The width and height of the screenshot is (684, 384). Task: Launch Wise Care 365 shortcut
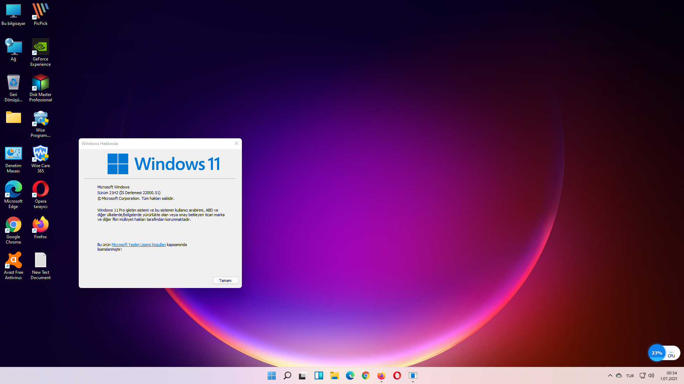41,159
